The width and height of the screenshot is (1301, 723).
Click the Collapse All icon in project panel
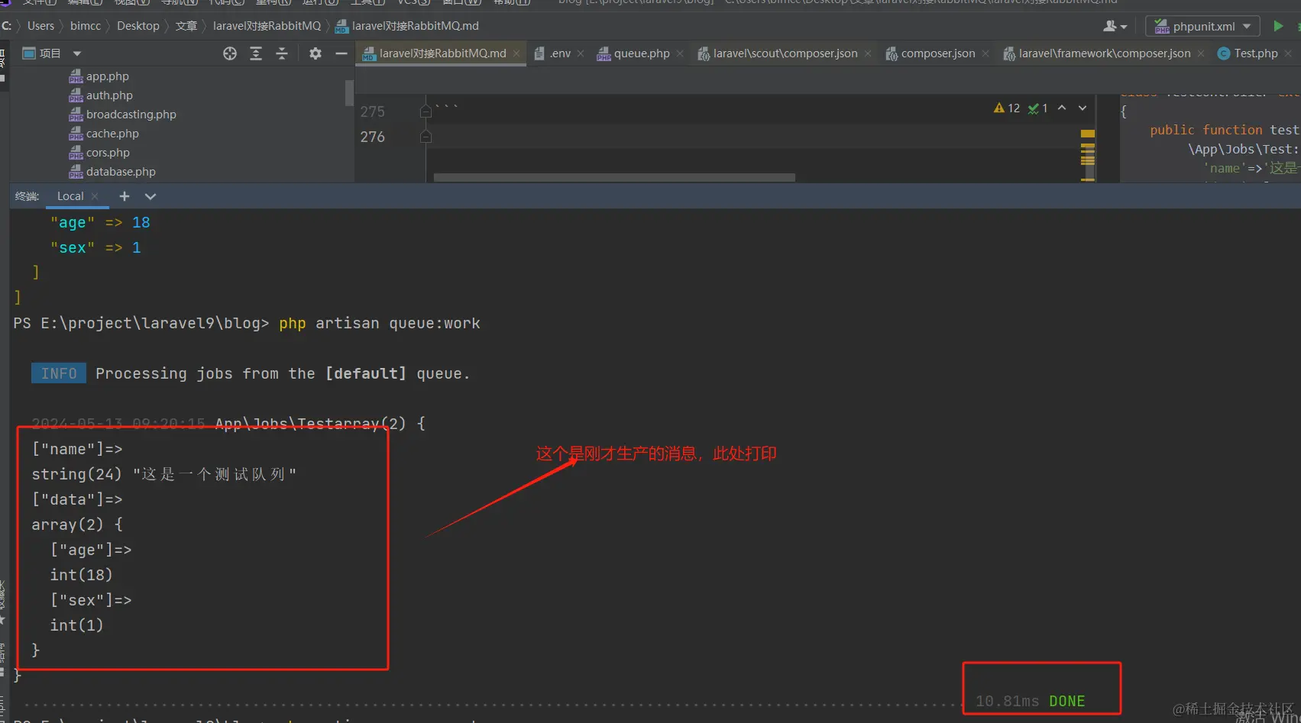coord(282,53)
